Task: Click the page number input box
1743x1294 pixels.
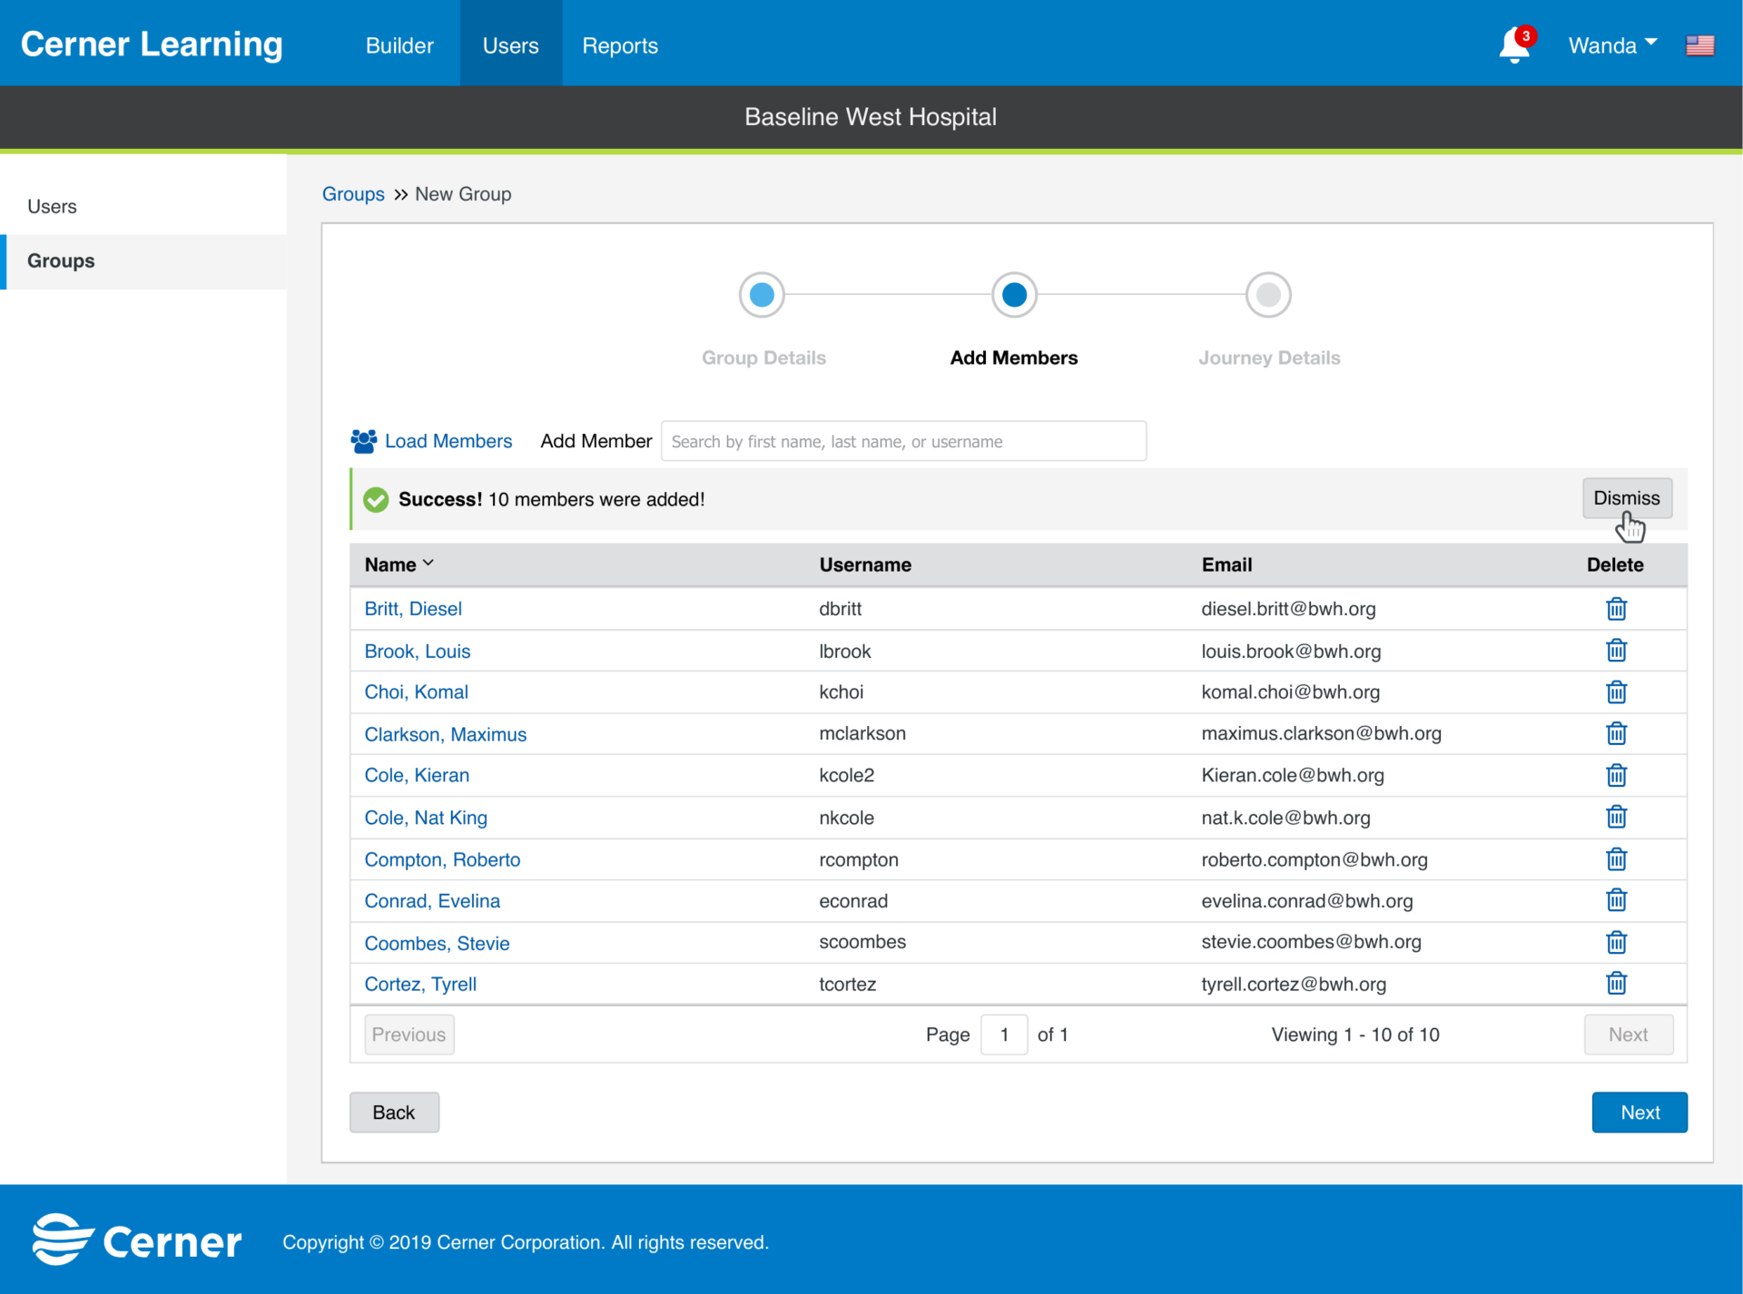Action: coord(1004,1034)
